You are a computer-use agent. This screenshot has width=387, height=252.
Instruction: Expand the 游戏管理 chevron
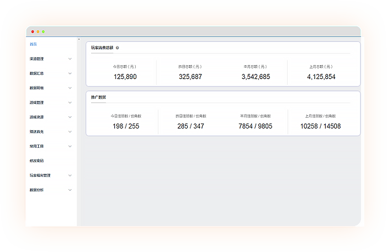[70, 103]
